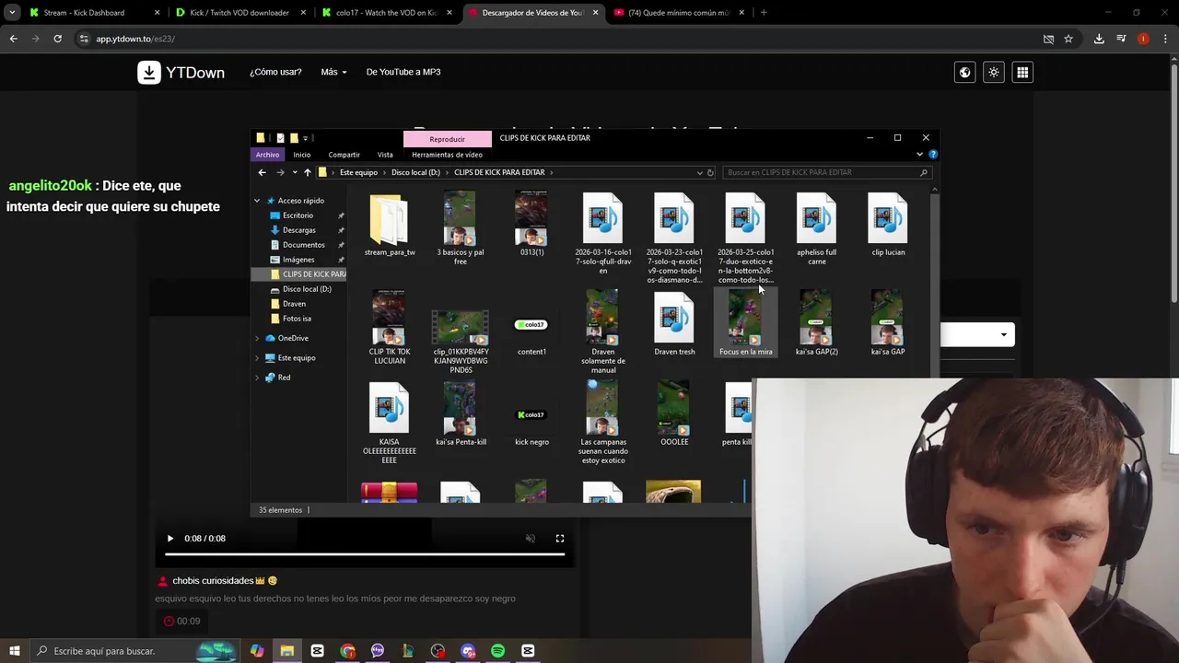Image resolution: width=1179 pixels, height=663 pixels.
Task: Click the video progress bar
Action: (365, 554)
